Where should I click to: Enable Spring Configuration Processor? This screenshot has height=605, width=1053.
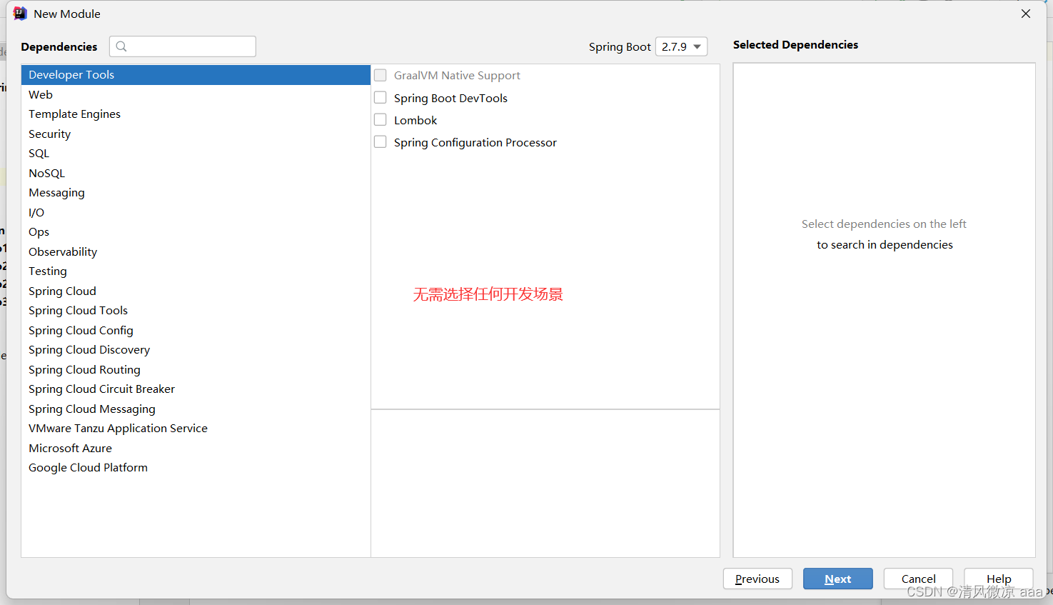(x=381, y=142)
